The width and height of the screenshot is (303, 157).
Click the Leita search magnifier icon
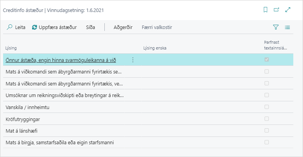pos(10,27)
